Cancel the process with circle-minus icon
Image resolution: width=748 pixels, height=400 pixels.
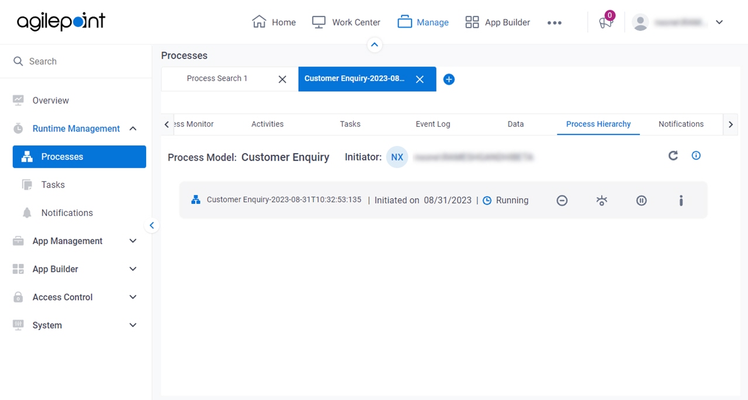562,200
